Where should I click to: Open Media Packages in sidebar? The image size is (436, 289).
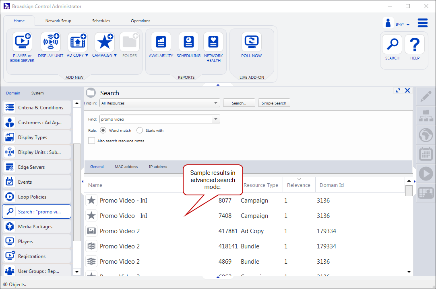tap(37, 227)
